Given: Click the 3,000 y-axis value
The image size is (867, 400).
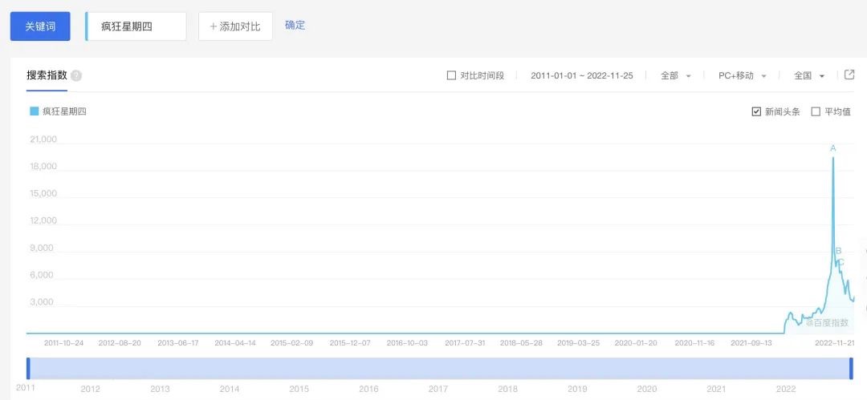Looking at the screenshot, I should coord(42,302).
